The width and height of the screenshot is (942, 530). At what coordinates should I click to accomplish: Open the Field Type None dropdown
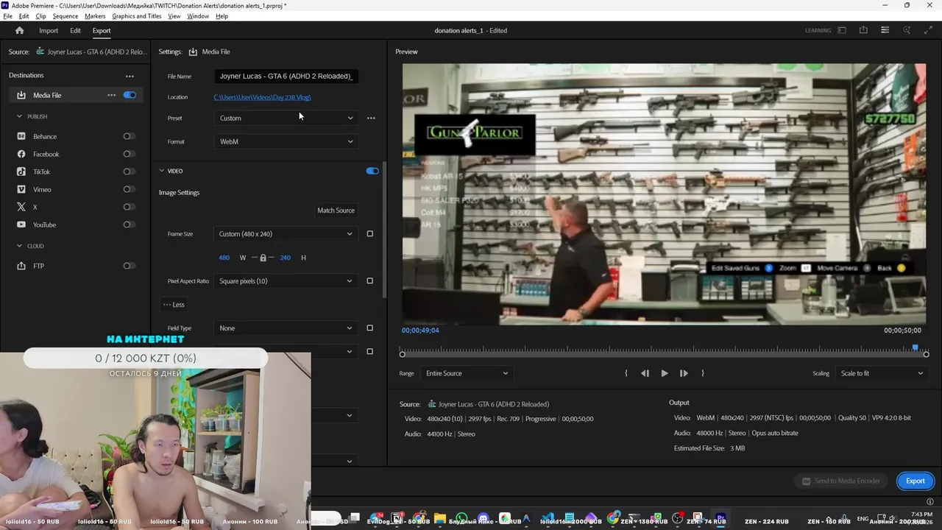tap(286, 328)
